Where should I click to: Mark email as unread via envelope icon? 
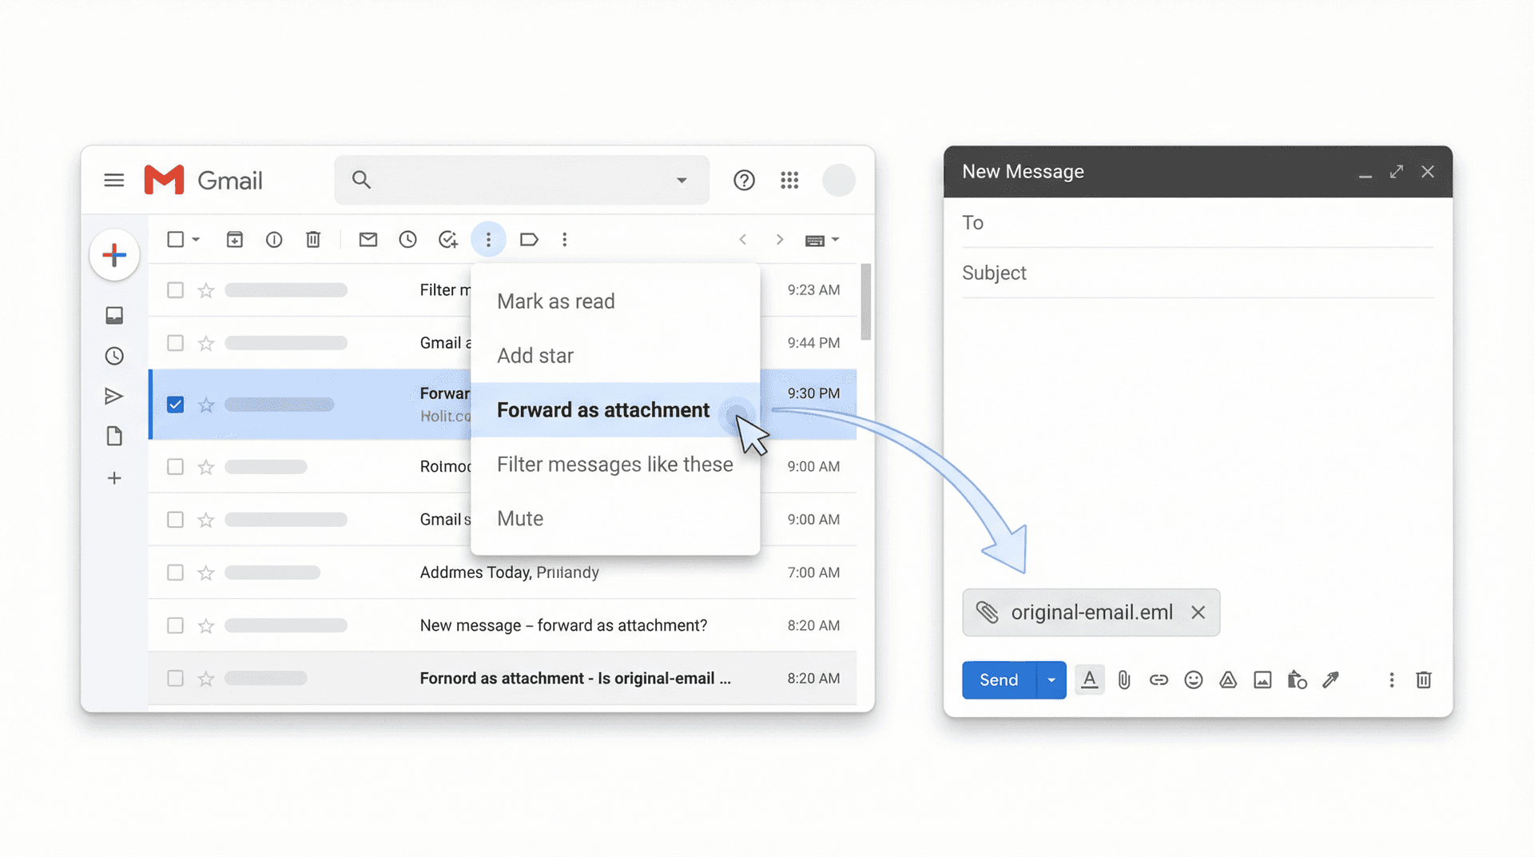(368, 239)
